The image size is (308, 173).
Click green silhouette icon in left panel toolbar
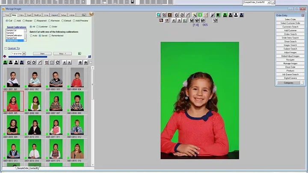(x=5, y=63)
